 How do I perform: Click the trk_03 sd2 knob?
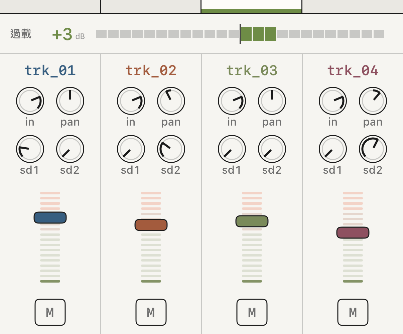(272, 149)
